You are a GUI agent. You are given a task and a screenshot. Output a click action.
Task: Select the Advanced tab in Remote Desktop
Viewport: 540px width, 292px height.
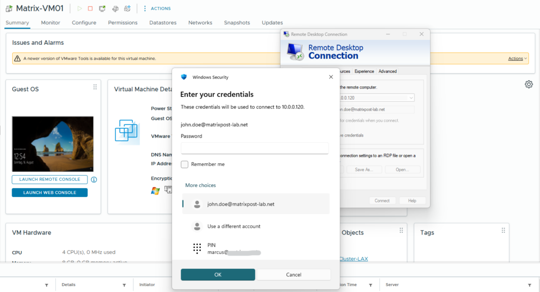click(x=388, y=71)
